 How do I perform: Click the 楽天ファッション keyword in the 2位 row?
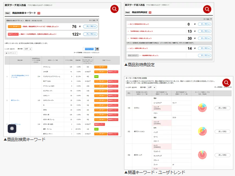click(x=139, y=132)
